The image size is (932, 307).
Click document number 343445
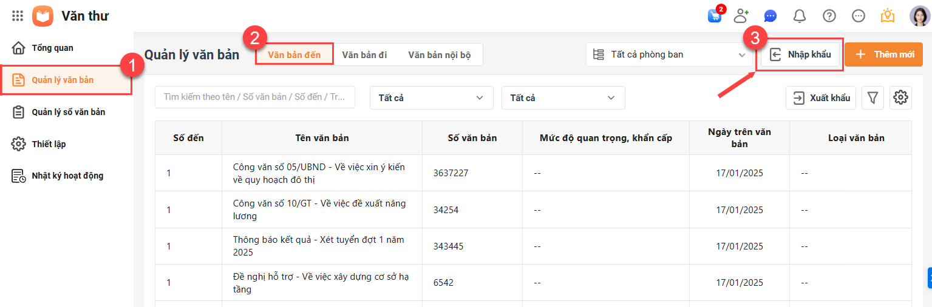pyautogui.click(x=448, y=246)
